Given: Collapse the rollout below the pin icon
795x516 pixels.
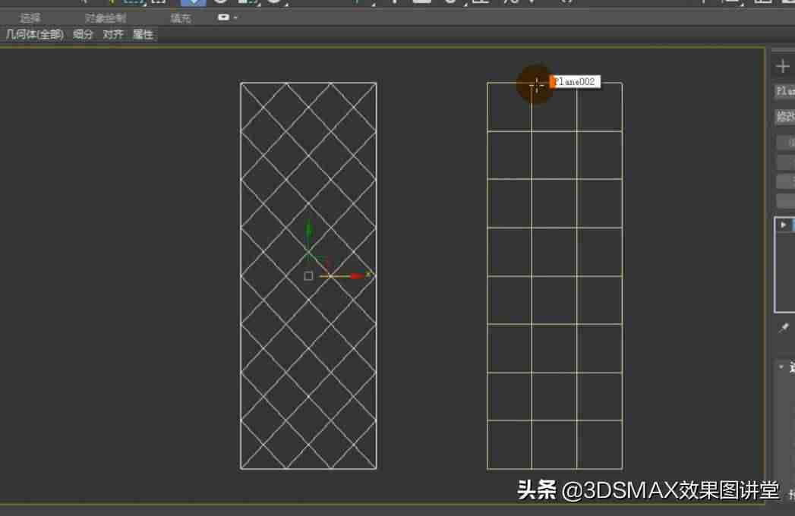Looking at the screenshot, I should pyautogui.click(x=781, y=366).
